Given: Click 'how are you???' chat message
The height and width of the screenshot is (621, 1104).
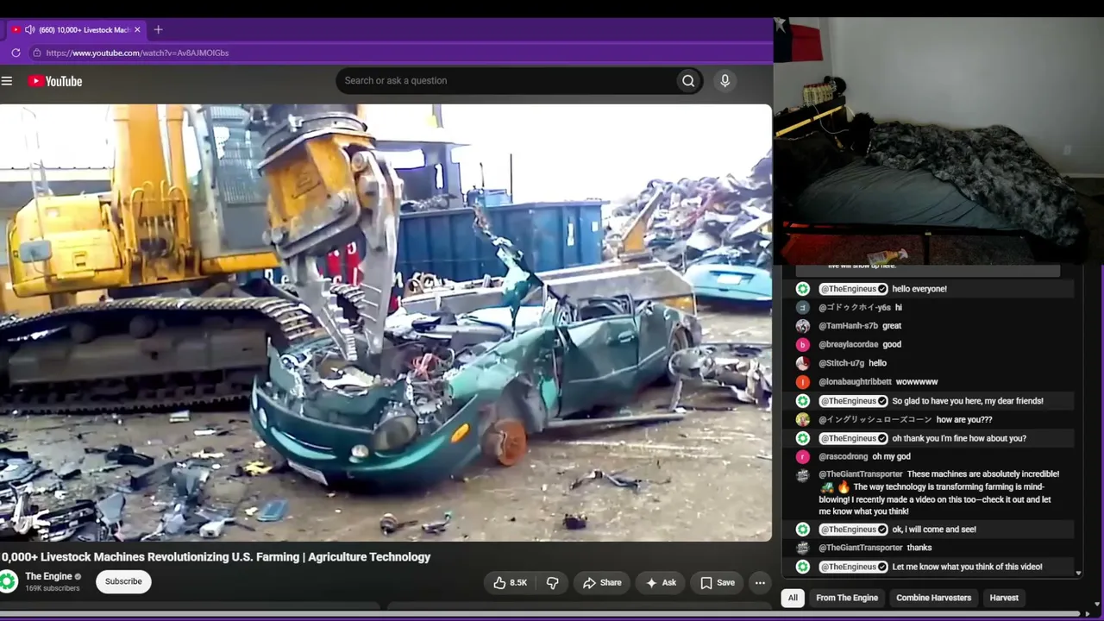Looking at the screenshot, I should point(964,420).
